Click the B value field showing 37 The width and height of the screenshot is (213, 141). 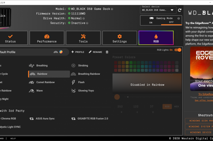point(152,107)
